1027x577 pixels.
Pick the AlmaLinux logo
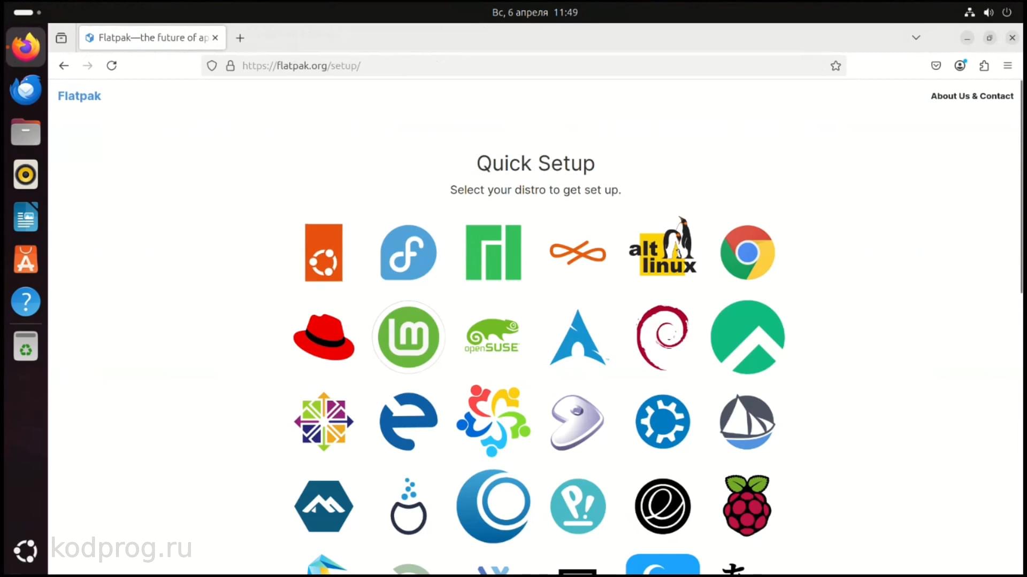[493, 421]
